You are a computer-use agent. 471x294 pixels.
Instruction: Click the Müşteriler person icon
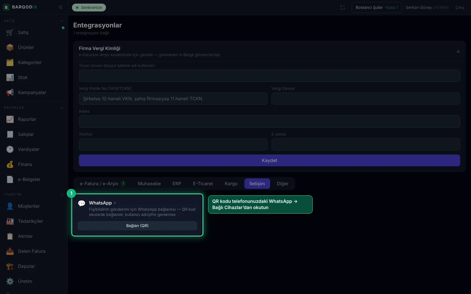tap(10, 206)
